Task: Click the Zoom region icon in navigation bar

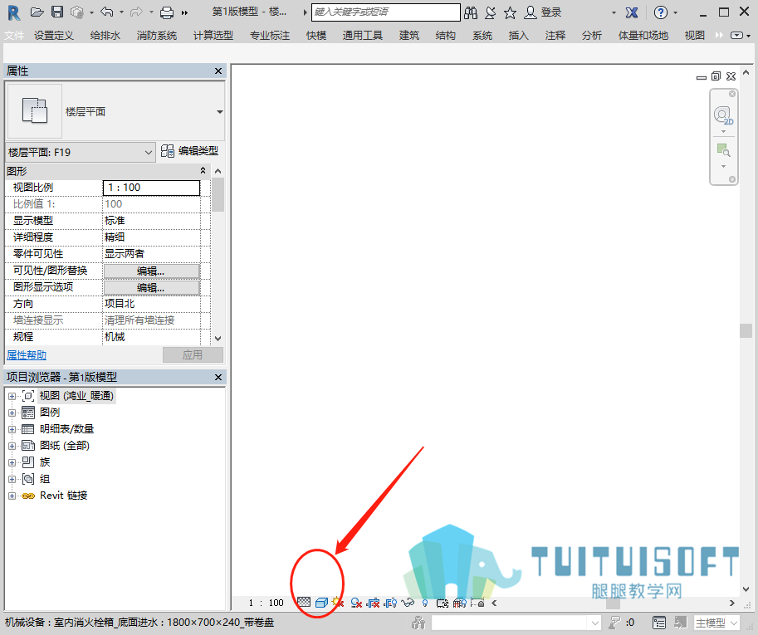Action: tap(723, 150)
